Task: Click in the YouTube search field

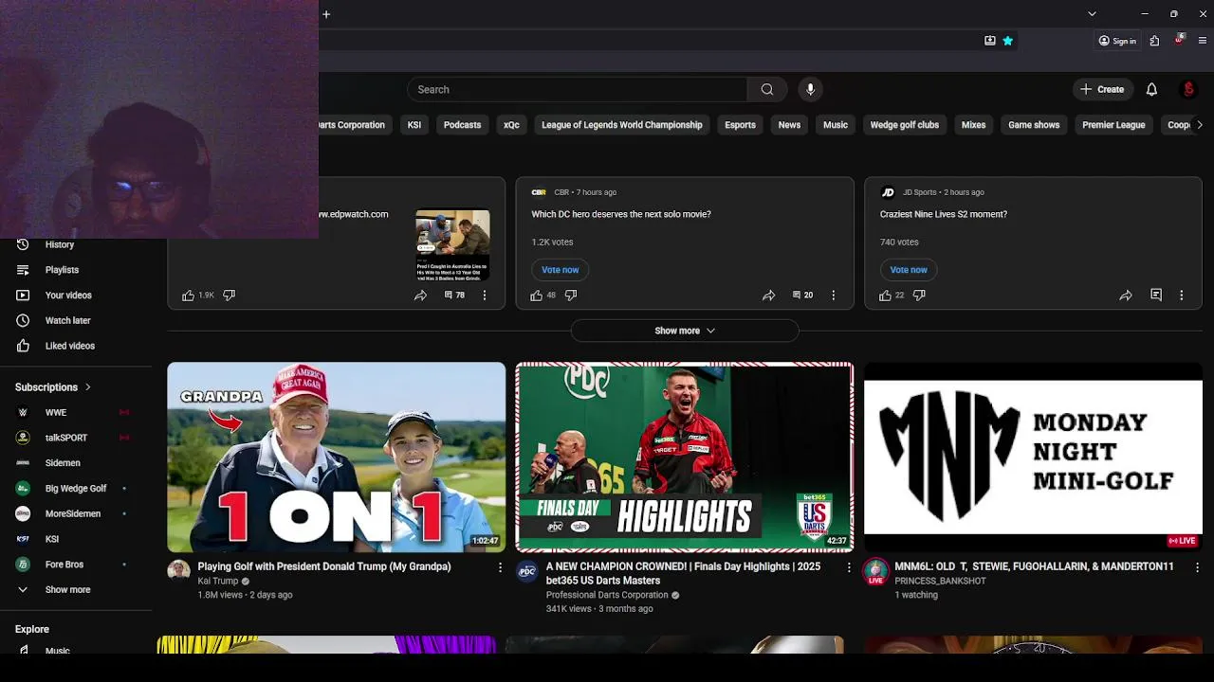Action: 578,89
